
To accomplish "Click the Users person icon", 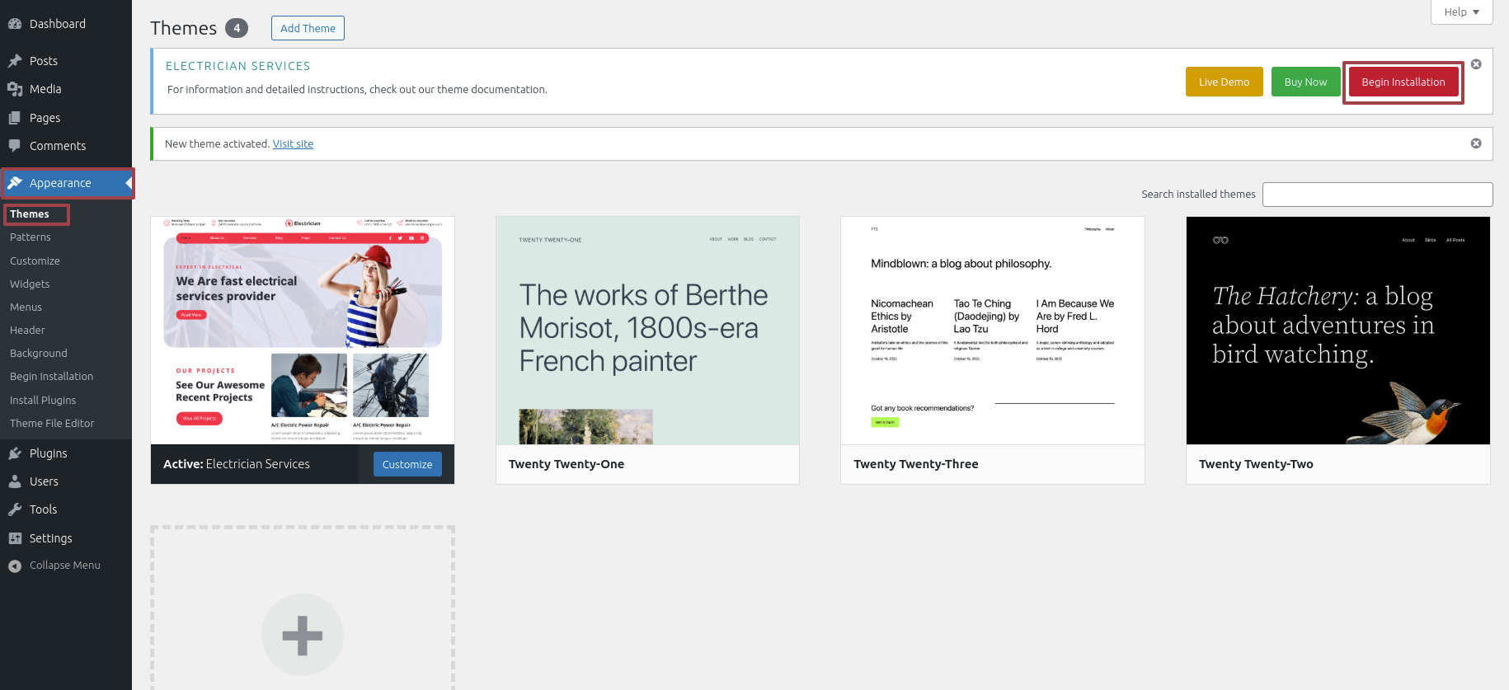I will coord(15,481).
